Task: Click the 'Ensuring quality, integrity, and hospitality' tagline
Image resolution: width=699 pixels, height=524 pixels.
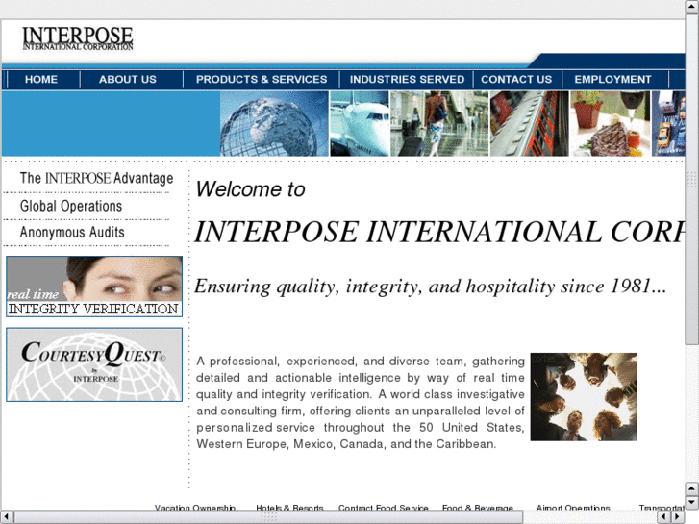Action: (430, 287)
